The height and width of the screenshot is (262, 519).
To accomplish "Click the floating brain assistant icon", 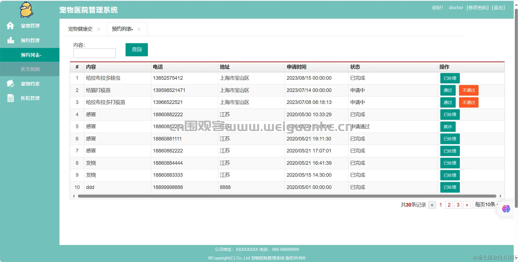I will (x=506, y=208).
